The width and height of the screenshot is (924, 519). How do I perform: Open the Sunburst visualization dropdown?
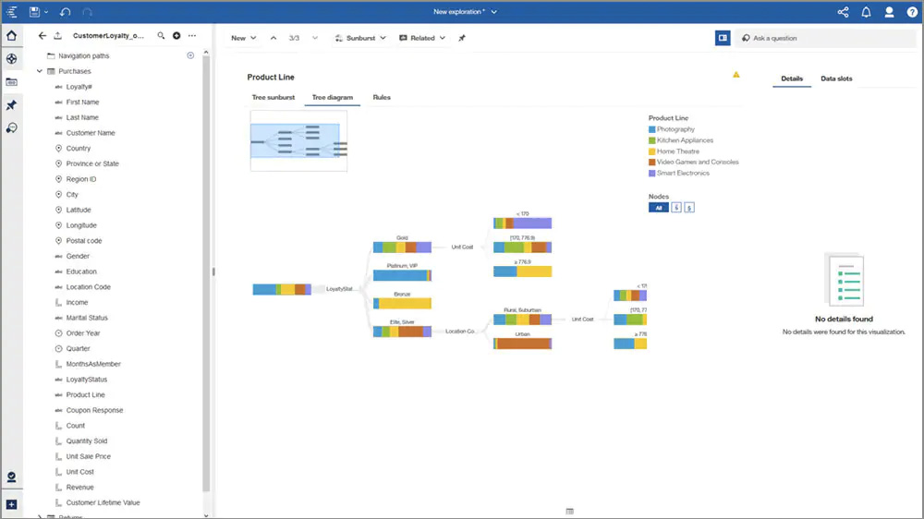(x=360, y=38)
